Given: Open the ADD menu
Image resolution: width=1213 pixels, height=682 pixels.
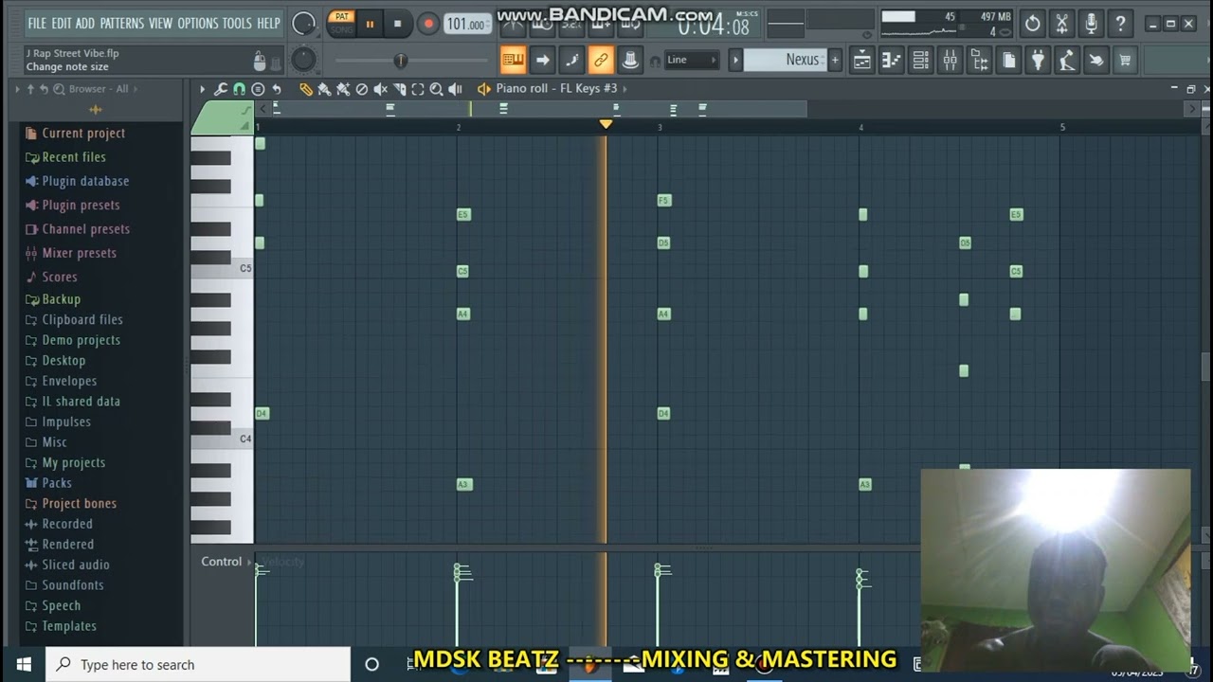Looking at the screenshot, I should click(85, 23).
